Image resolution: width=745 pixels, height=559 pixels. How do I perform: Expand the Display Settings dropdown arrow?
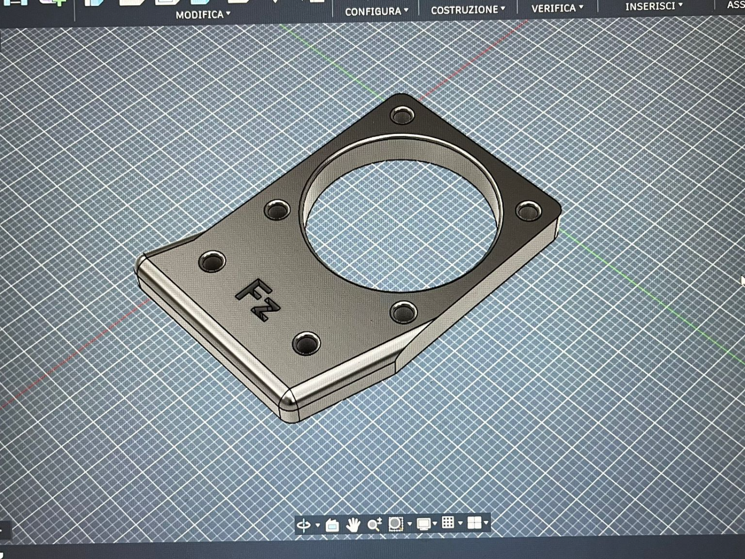click(435, 524)
